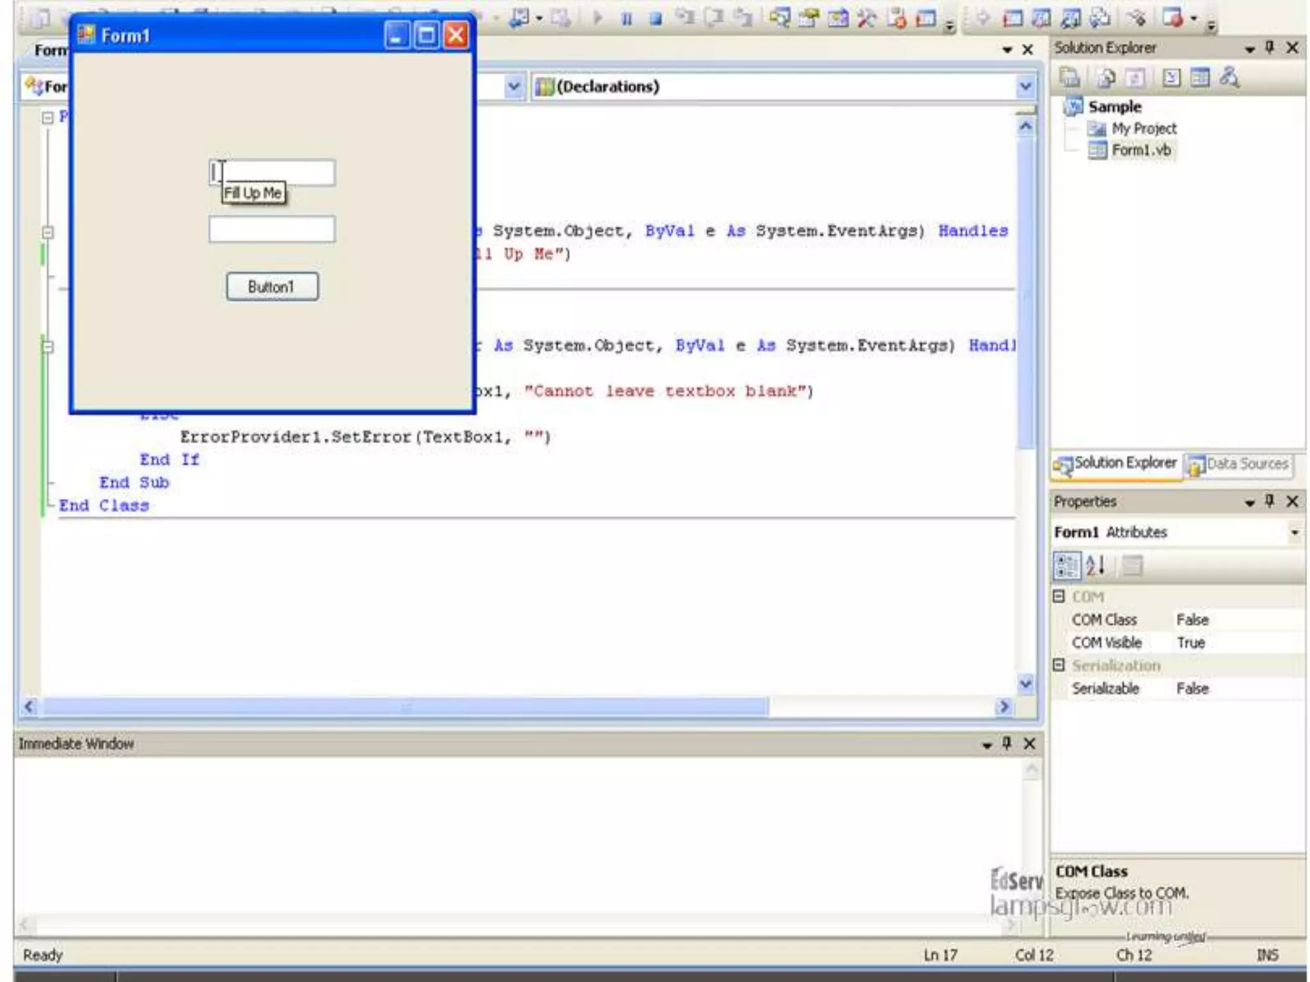This screenshot has width=1310, height=982.
Task: Click the Ln 17 status bar entry
Action: point(940,955)
